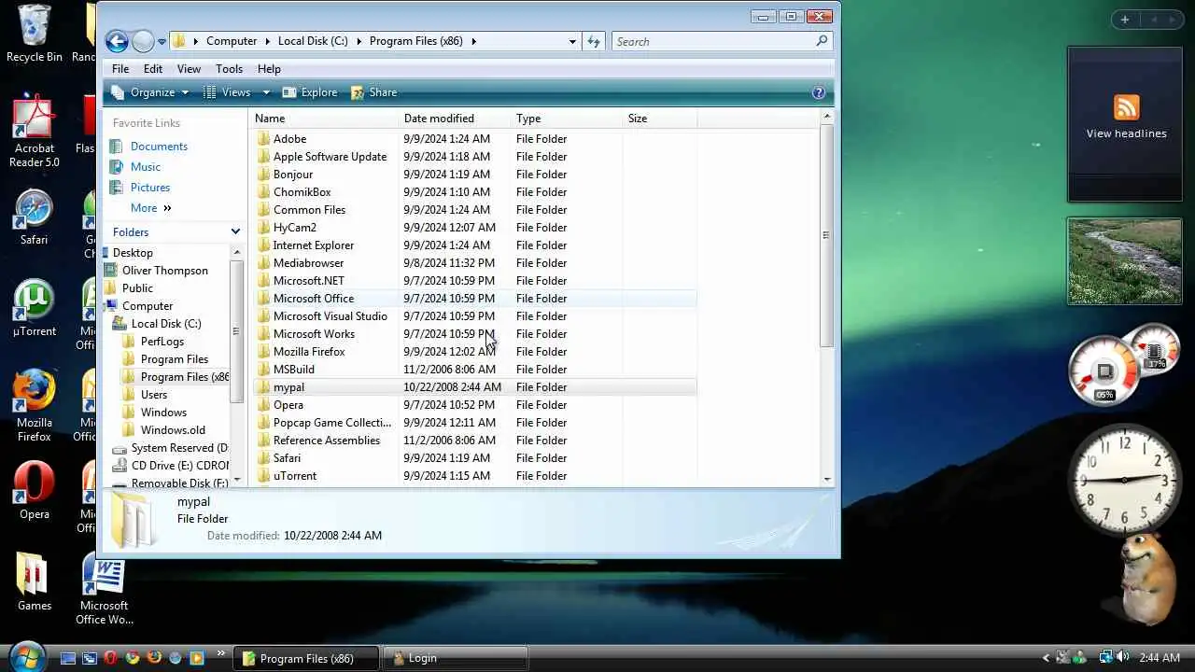
Task: Select the Microsoft Office folder
Action: tap(313, 299)
